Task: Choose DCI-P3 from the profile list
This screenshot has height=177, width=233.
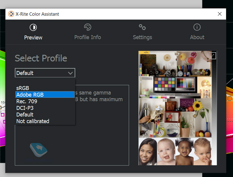Action: (x=45, y=108)
